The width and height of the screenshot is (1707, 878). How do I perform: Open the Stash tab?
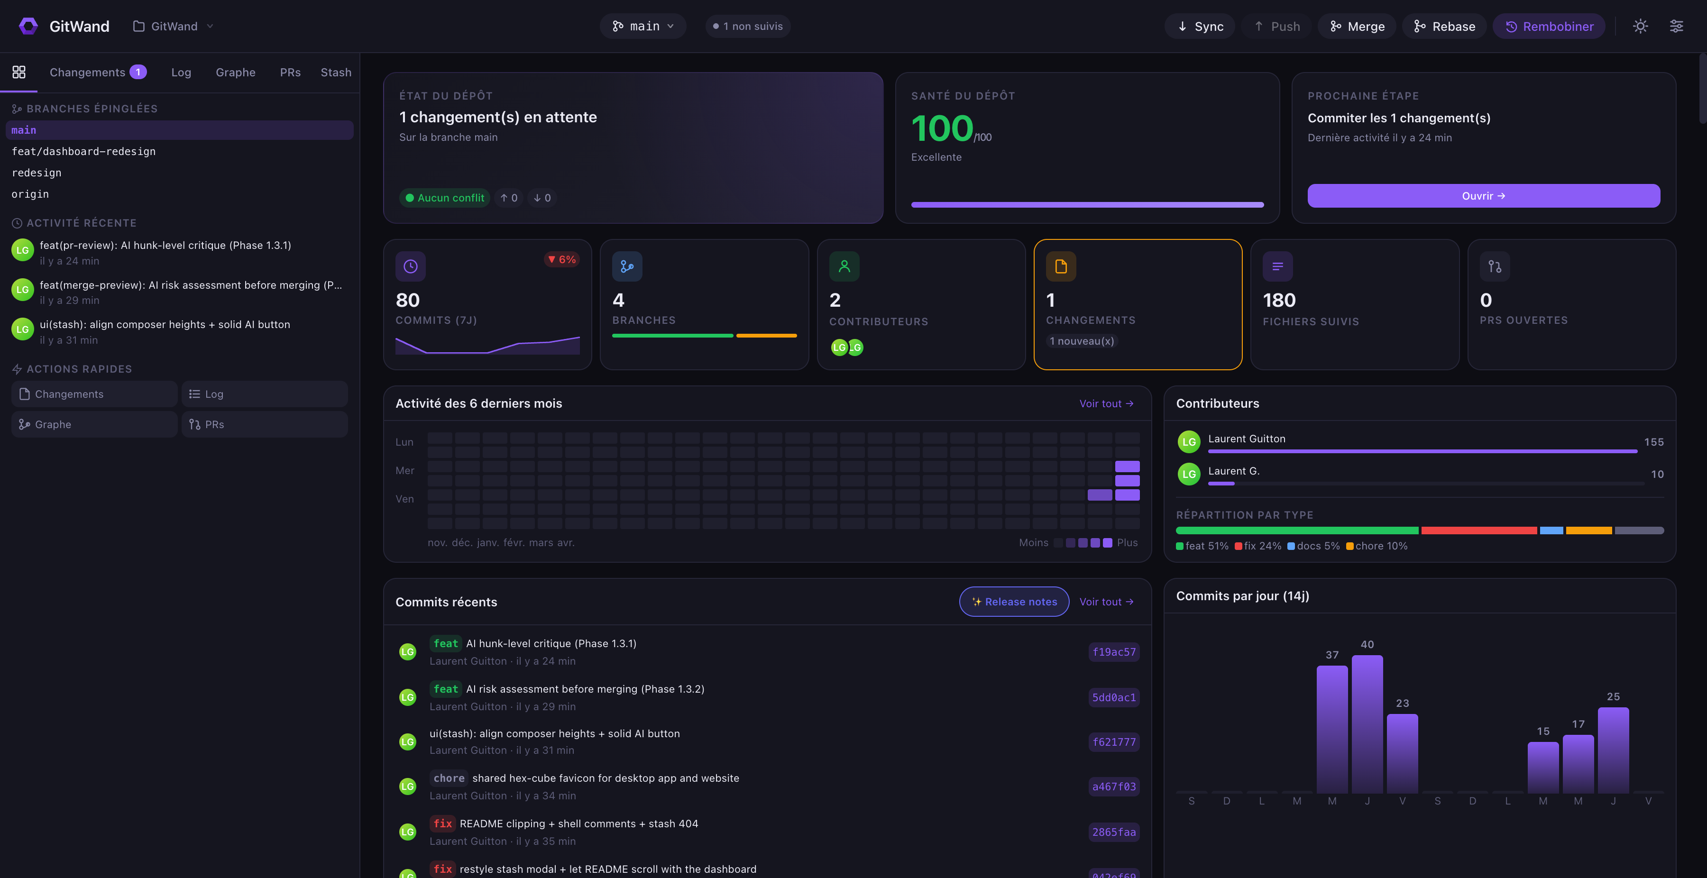pos(336,72)
